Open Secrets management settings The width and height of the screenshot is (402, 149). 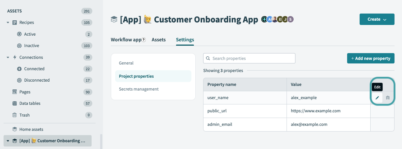point(139,89)
